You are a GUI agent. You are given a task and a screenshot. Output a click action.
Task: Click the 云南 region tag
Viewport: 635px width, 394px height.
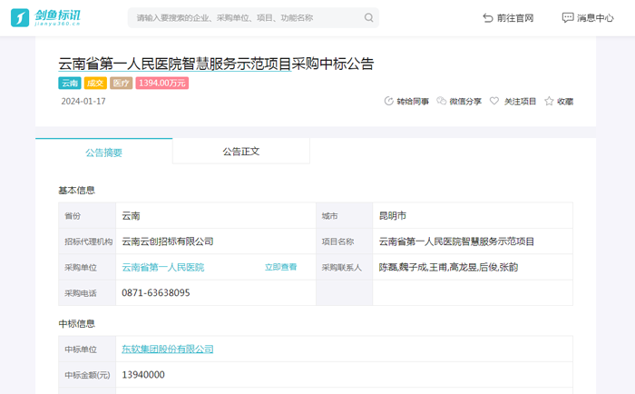click(70, 84)
